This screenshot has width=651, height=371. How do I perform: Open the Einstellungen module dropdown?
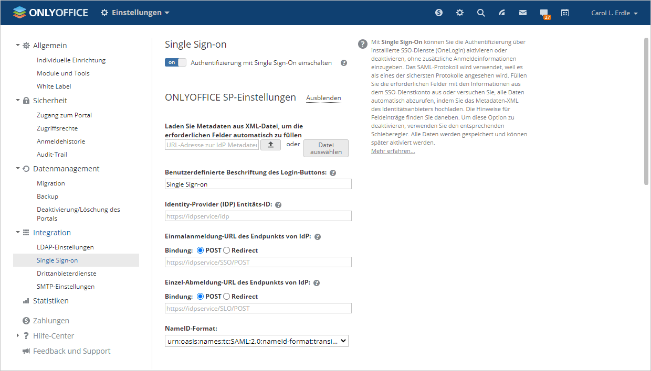(135, 13)
